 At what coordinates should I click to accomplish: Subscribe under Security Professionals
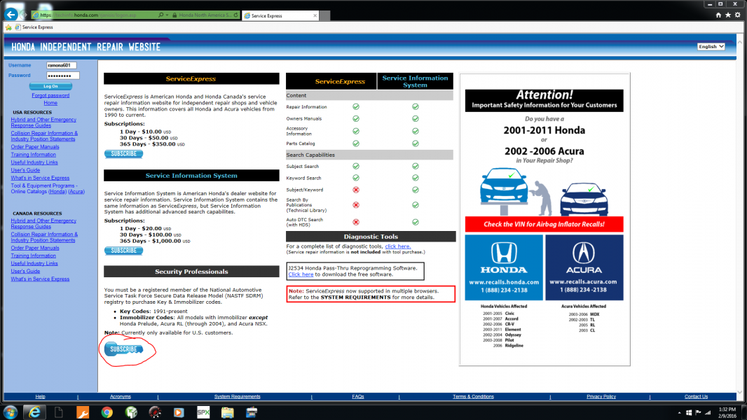[x=123, y=349]
